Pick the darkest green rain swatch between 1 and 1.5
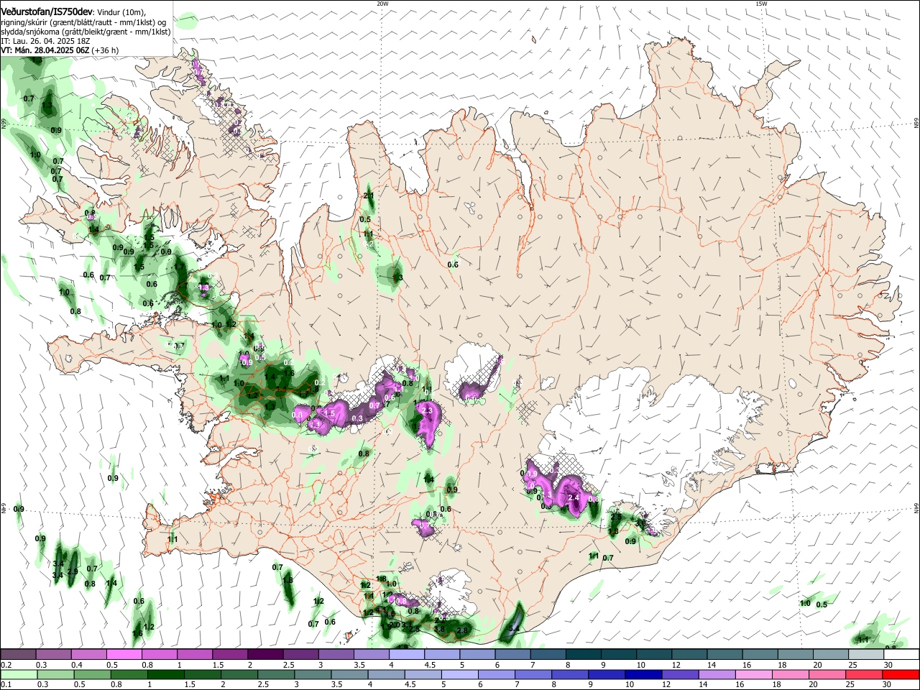The height and width of the screenshot is (690, 920). [x=165, y=675]
